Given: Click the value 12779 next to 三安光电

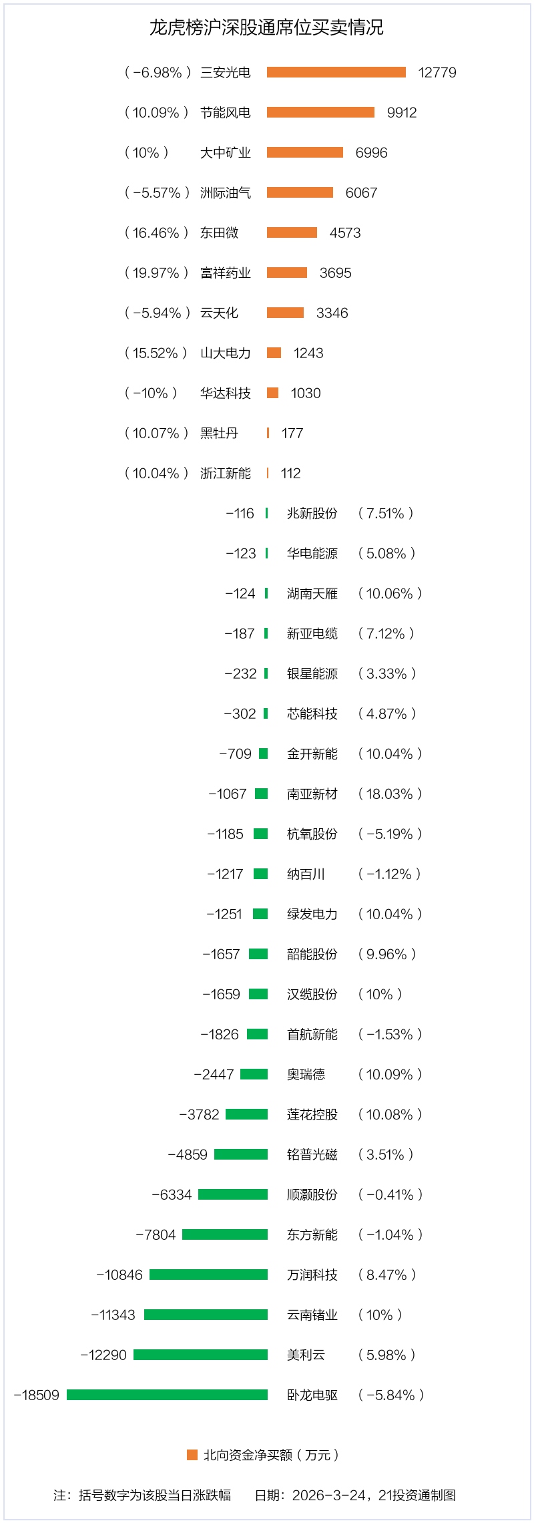Looking at the screenshot, I should (437, 72).
